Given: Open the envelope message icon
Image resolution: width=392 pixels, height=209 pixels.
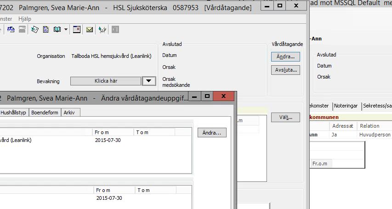Looking at the screenshot, I should (90, 30).
